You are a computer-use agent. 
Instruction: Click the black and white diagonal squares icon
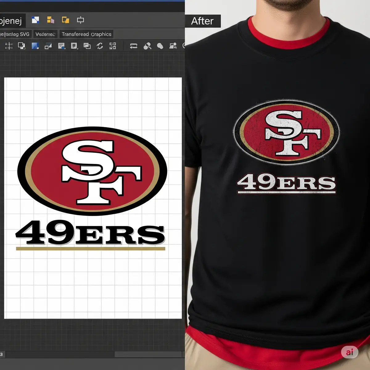pyautogui.click(x=48, y=46)
